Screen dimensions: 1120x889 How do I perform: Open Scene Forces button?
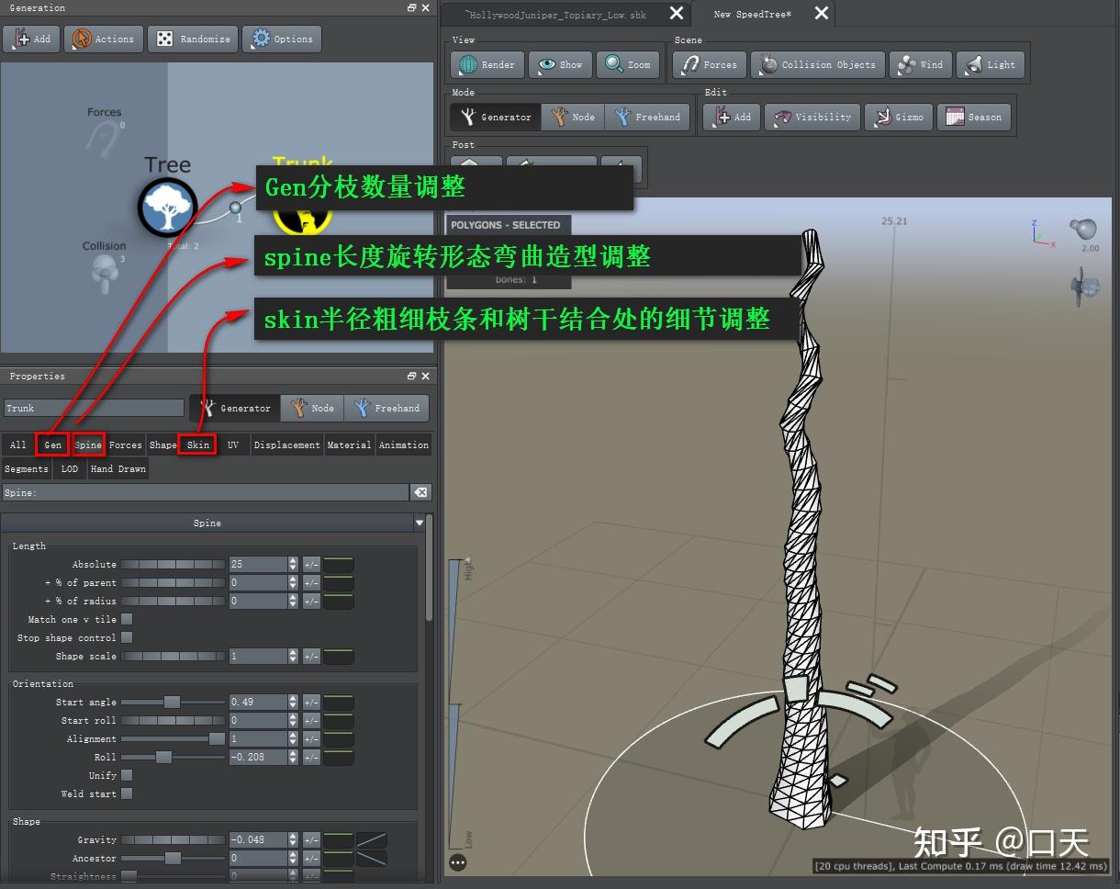click(x=710, y=64)
